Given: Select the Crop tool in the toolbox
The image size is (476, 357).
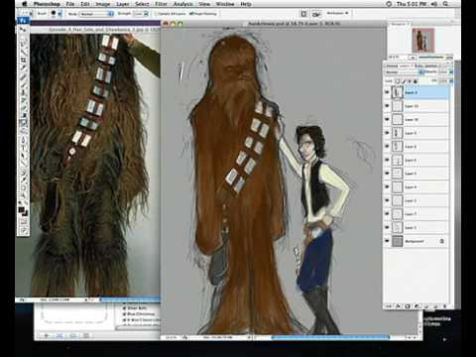Looking at the screenshot, I should coord(24,59).
